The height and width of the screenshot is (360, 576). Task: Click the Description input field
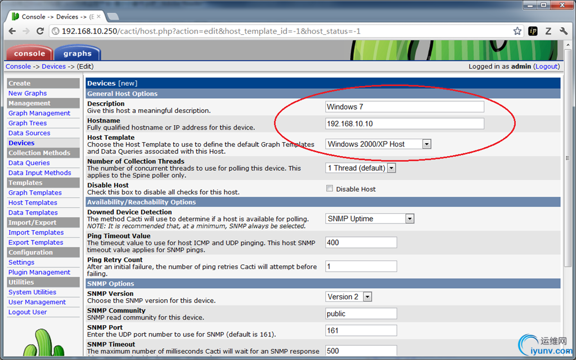(x=404, y=107)
